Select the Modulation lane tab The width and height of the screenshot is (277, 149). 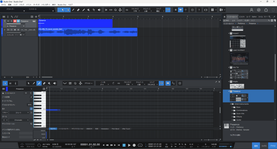105,129
